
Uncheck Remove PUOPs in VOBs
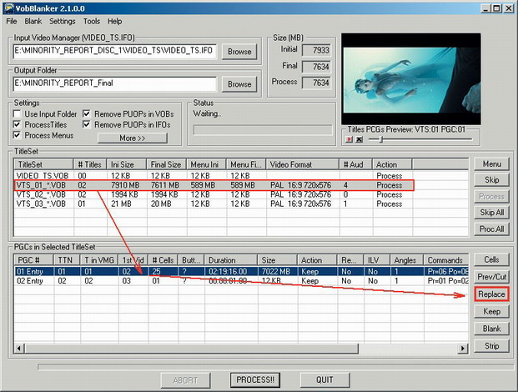(x=87, y=113)
